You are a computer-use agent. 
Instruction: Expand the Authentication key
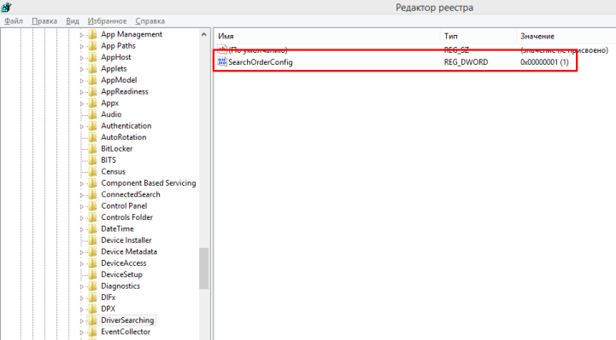tap(82, 126)
